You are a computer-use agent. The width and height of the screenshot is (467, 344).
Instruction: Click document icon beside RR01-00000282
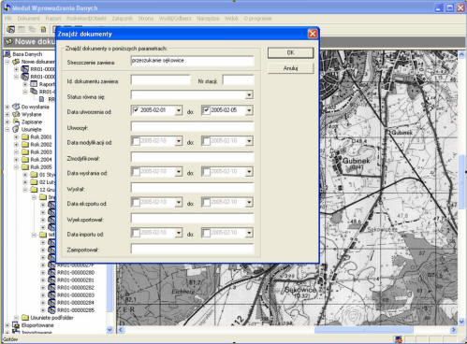51,288
